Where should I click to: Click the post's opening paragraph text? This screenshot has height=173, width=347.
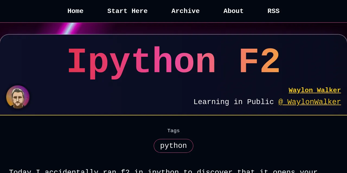[163, 171]
